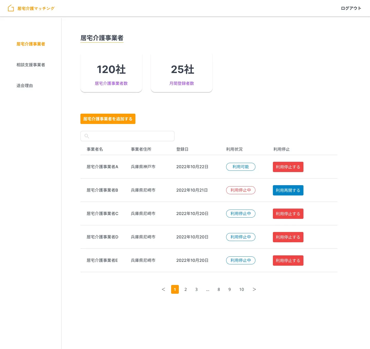This screenshot has width=370, height=349.
Task: Go to next page with right arrow
Action: 254,289
